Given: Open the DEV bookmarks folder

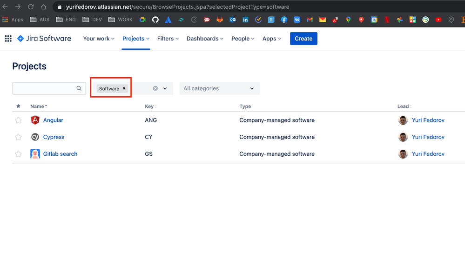Looking at the screenshot, I should point(92,20).
